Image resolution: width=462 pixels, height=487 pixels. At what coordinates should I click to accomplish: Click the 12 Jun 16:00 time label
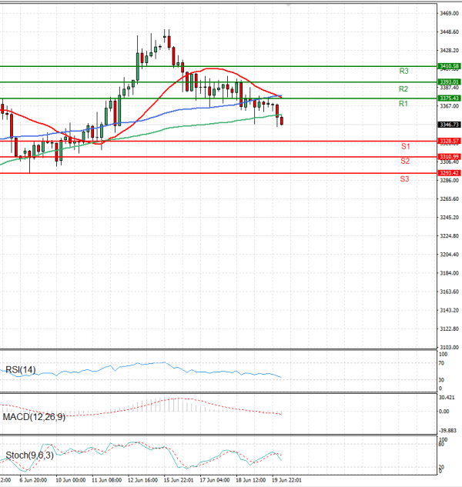tap(142, 480)
